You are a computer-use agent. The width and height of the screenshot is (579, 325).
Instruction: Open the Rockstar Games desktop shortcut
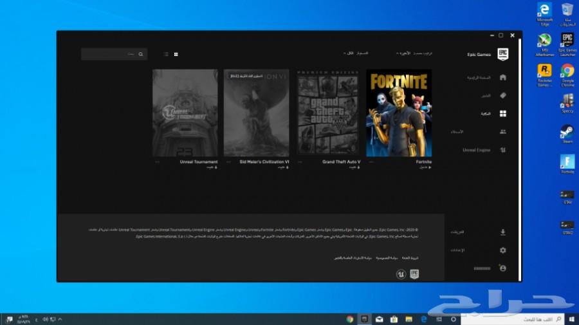545,75
